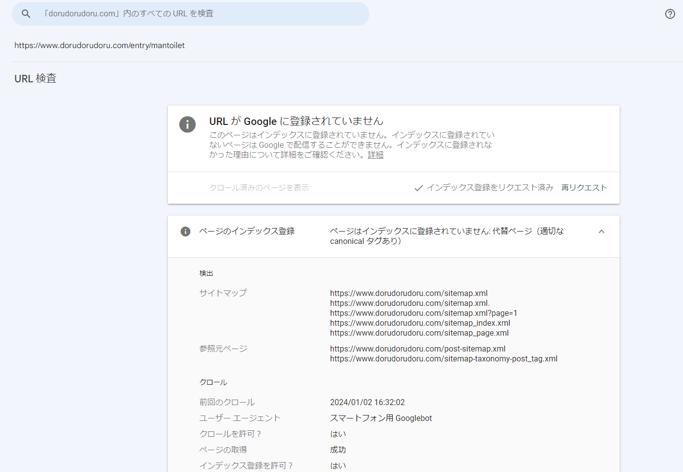Select sitemap-taxonomy-post_tag.xml URL
Image resolution: width=683 pixels, height=472 pixels.
tap(444, 359)
